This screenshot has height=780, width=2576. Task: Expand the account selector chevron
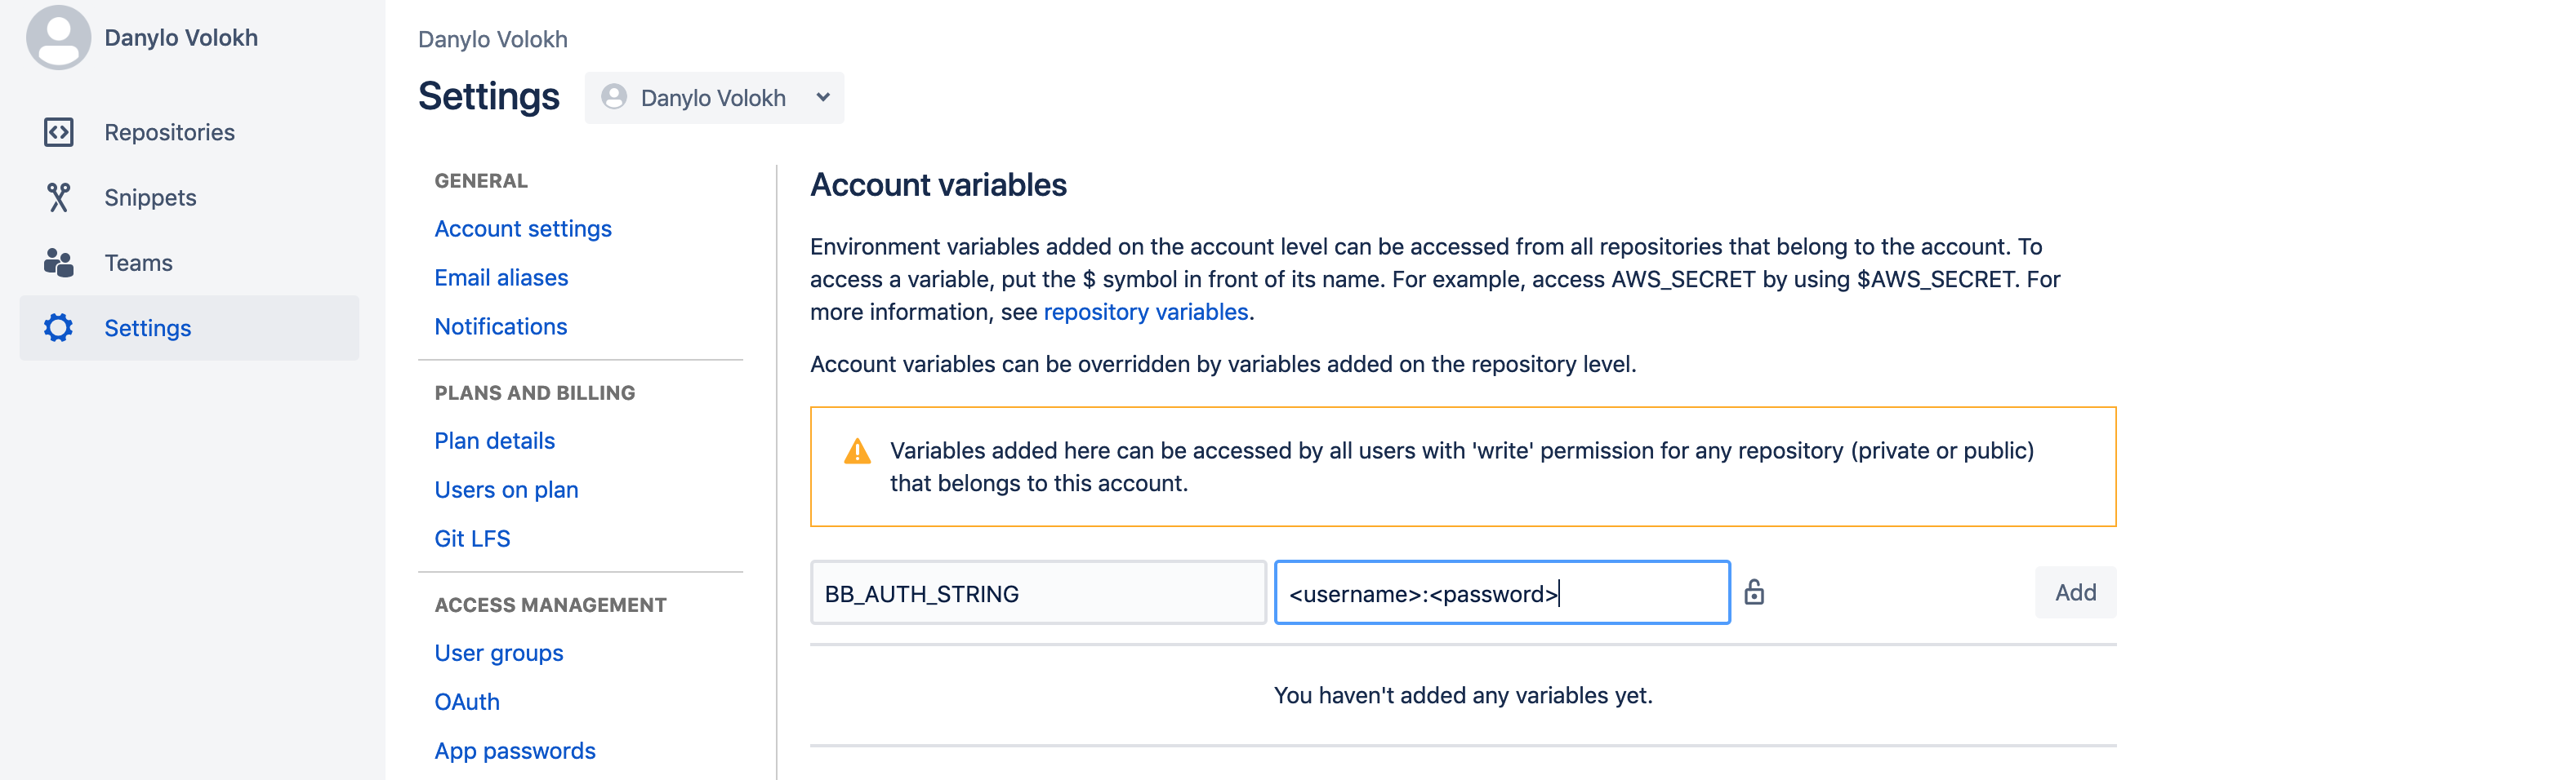click(x=822, y=98)
